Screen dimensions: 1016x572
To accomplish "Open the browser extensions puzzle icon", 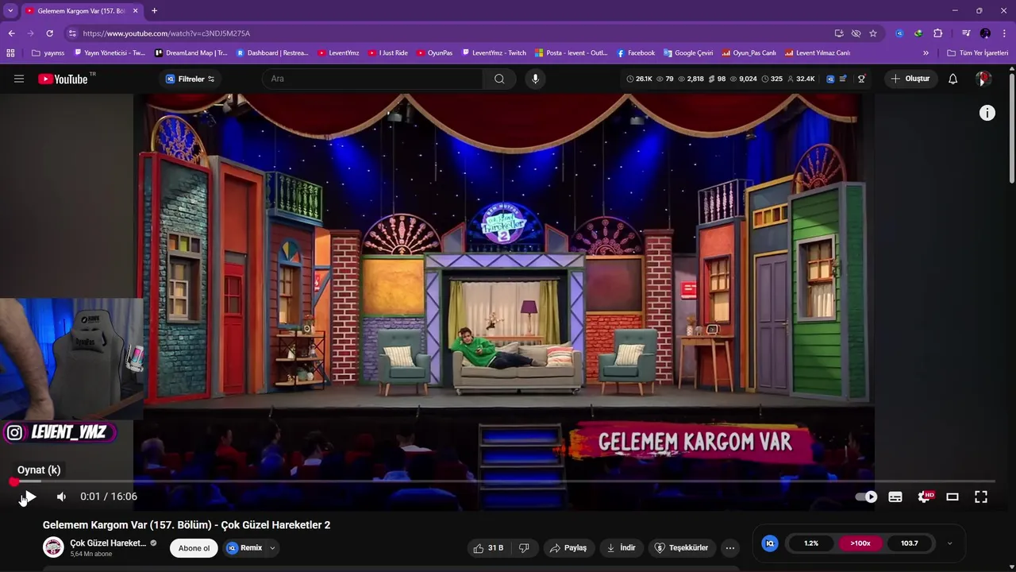I will pos(937,33).
